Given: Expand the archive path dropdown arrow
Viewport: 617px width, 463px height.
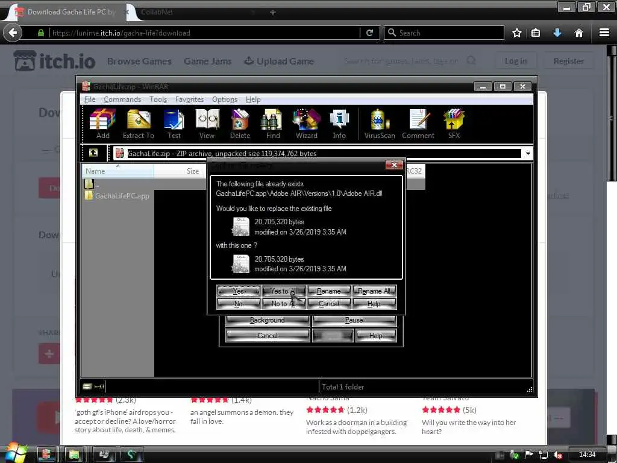Looking at the screenshot, I should [x=528, y=154].
